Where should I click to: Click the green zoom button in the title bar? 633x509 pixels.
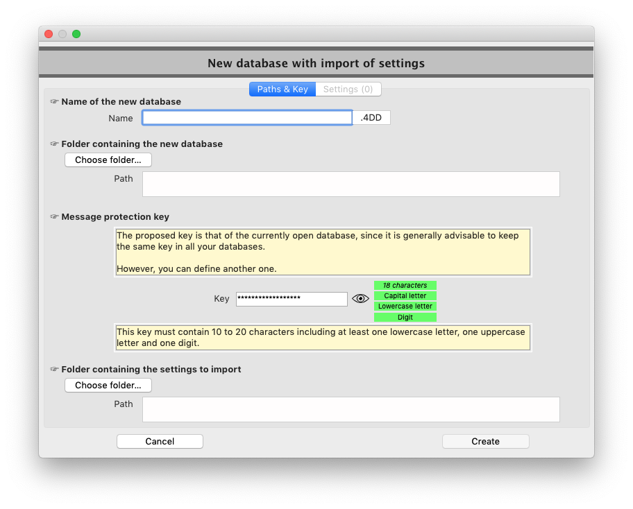(76, 33)
